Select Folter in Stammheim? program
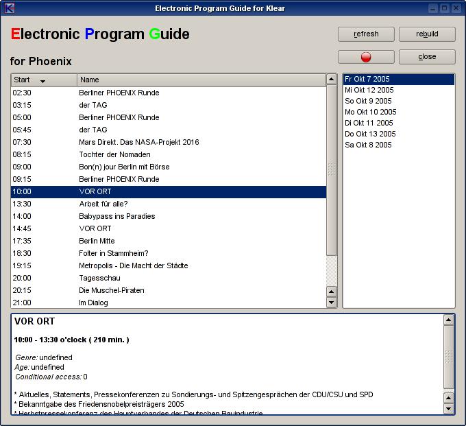The image size is (466, 426). (x=169, y=253)
